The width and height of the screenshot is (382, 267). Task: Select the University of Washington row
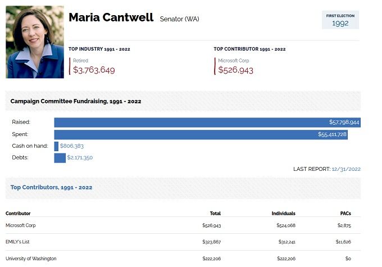point(183,259)
